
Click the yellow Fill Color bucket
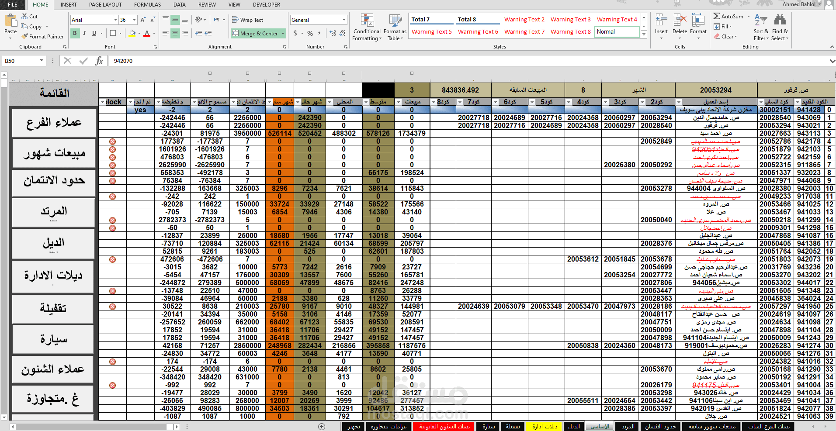point(132,33)
